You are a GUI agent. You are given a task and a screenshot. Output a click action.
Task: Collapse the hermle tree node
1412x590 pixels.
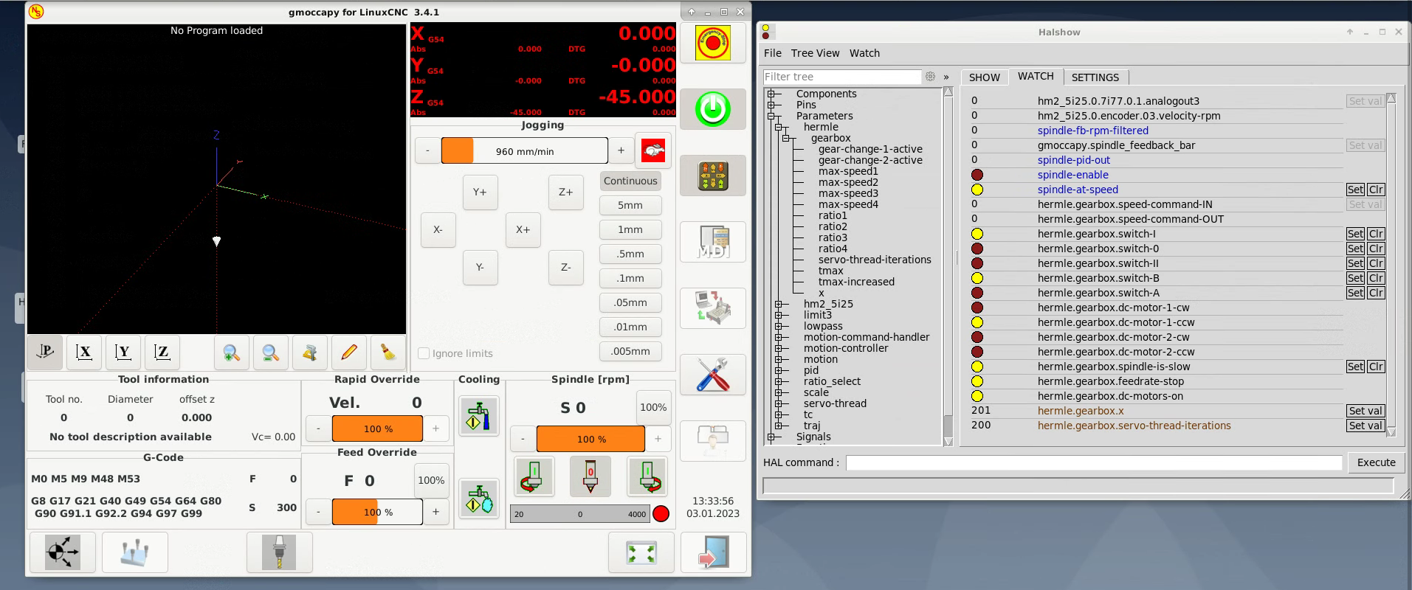[778, 127]
